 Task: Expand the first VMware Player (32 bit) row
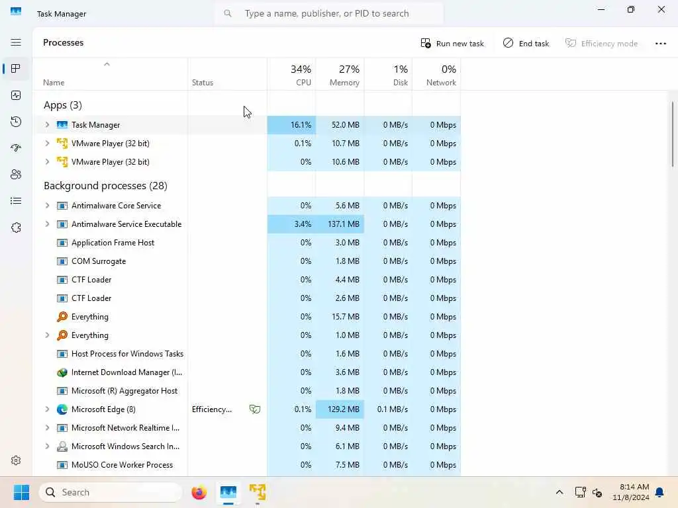click(47, 144)
